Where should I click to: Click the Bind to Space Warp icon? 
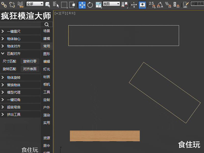(20, 5)
